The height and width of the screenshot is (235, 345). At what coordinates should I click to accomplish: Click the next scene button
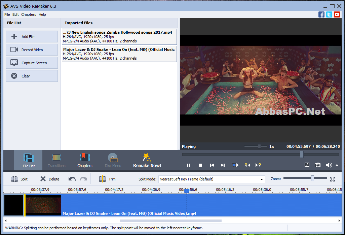point(235,165)
